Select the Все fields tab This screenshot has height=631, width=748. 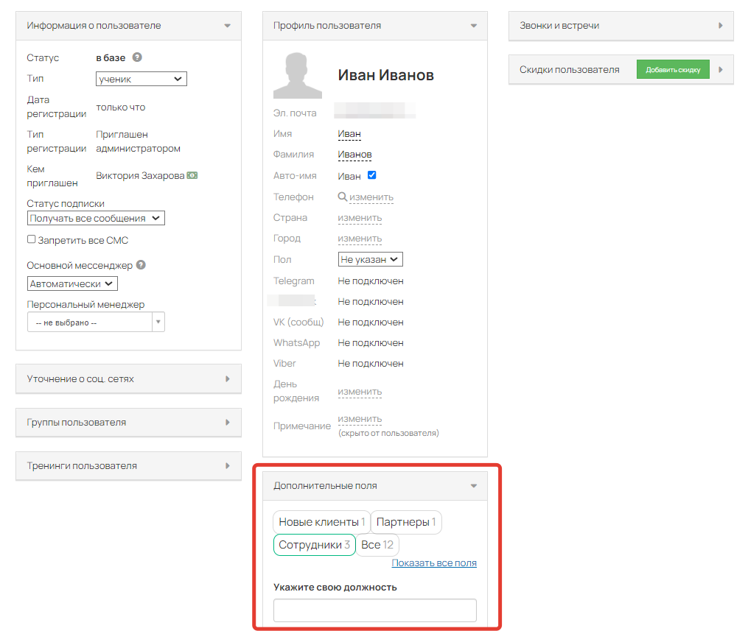(x=377, y=545)
